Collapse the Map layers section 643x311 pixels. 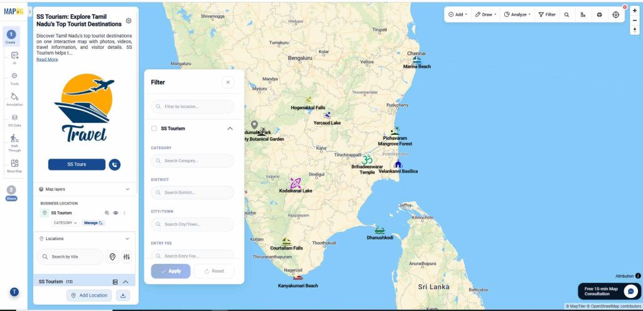[127, 189]
